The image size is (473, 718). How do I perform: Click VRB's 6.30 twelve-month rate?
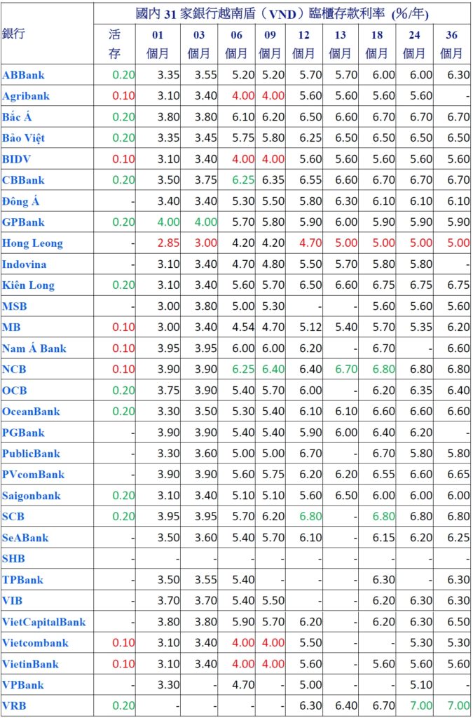click(x=310, y=706)
